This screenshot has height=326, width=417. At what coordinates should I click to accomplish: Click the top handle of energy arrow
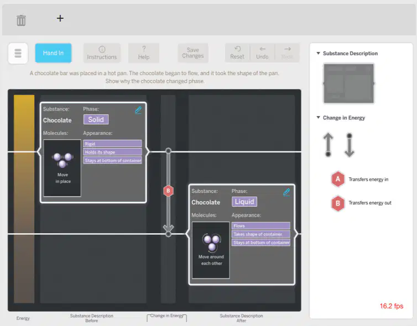[168, 151]
